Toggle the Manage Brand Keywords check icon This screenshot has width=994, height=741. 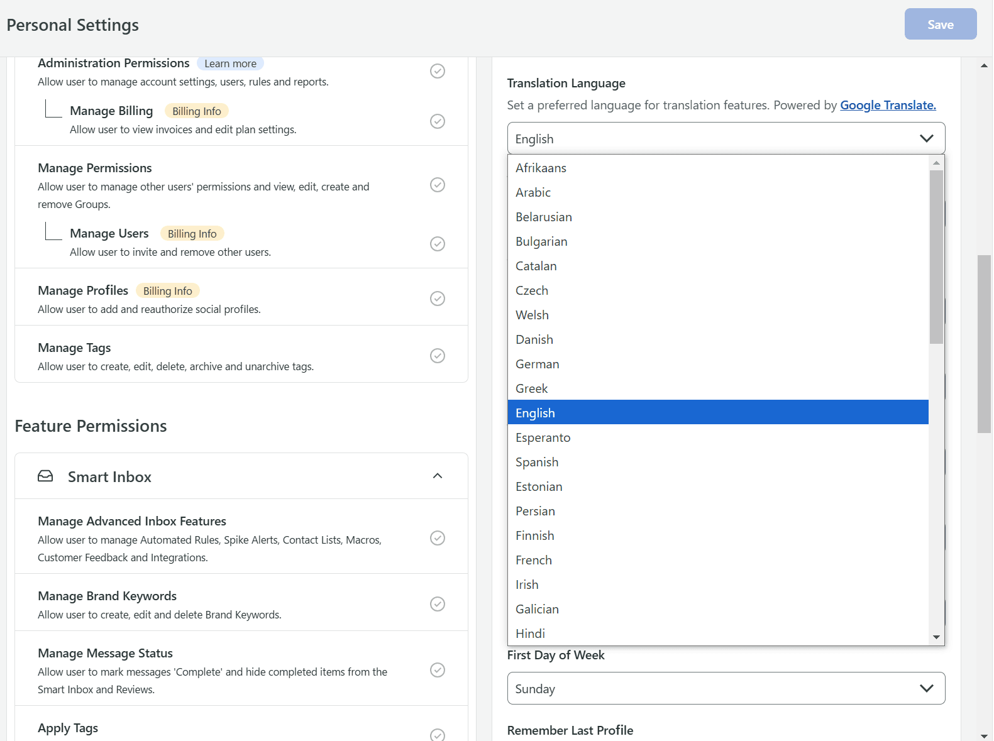pyautogui.click(x=438, y=604)
